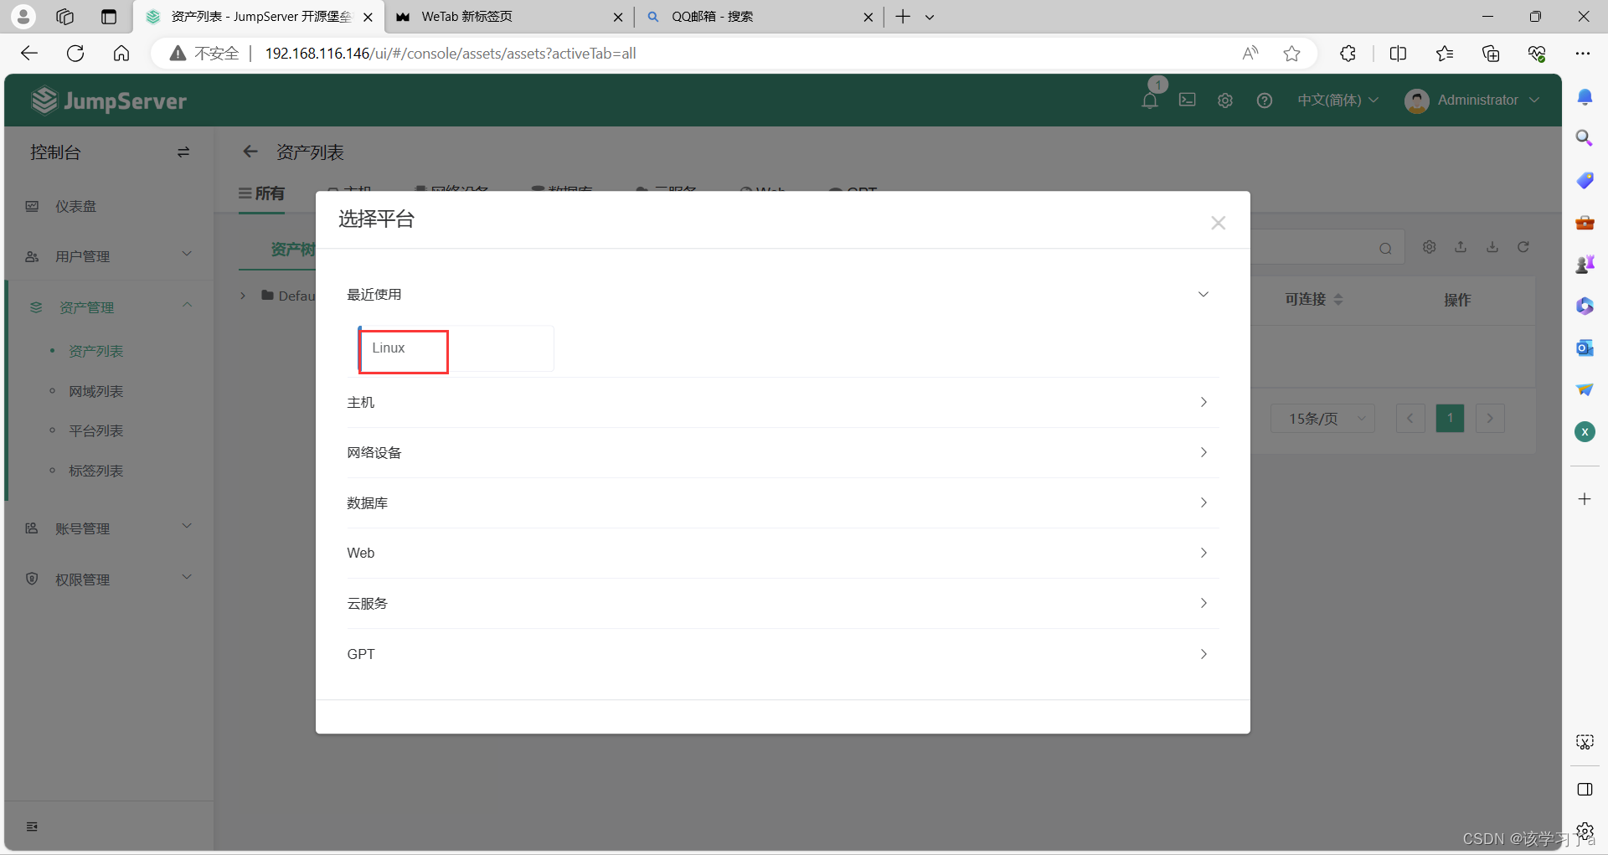Open the web terminal icon in the header
1608x855 pixels.
coord(1188,100)
